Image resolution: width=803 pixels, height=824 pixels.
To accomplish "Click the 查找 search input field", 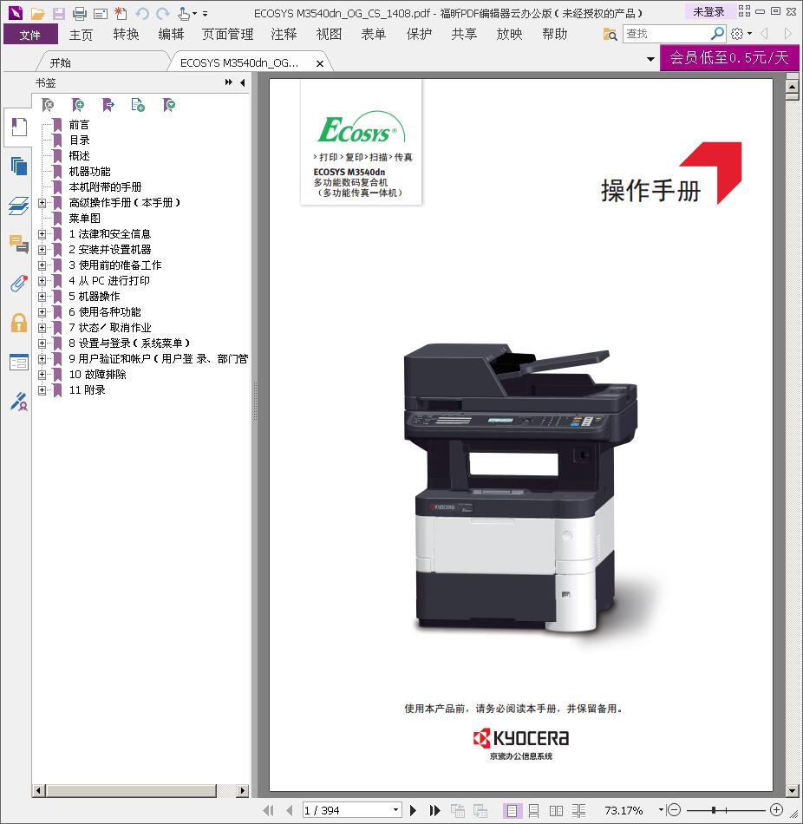I will click(x=666, y=34).
